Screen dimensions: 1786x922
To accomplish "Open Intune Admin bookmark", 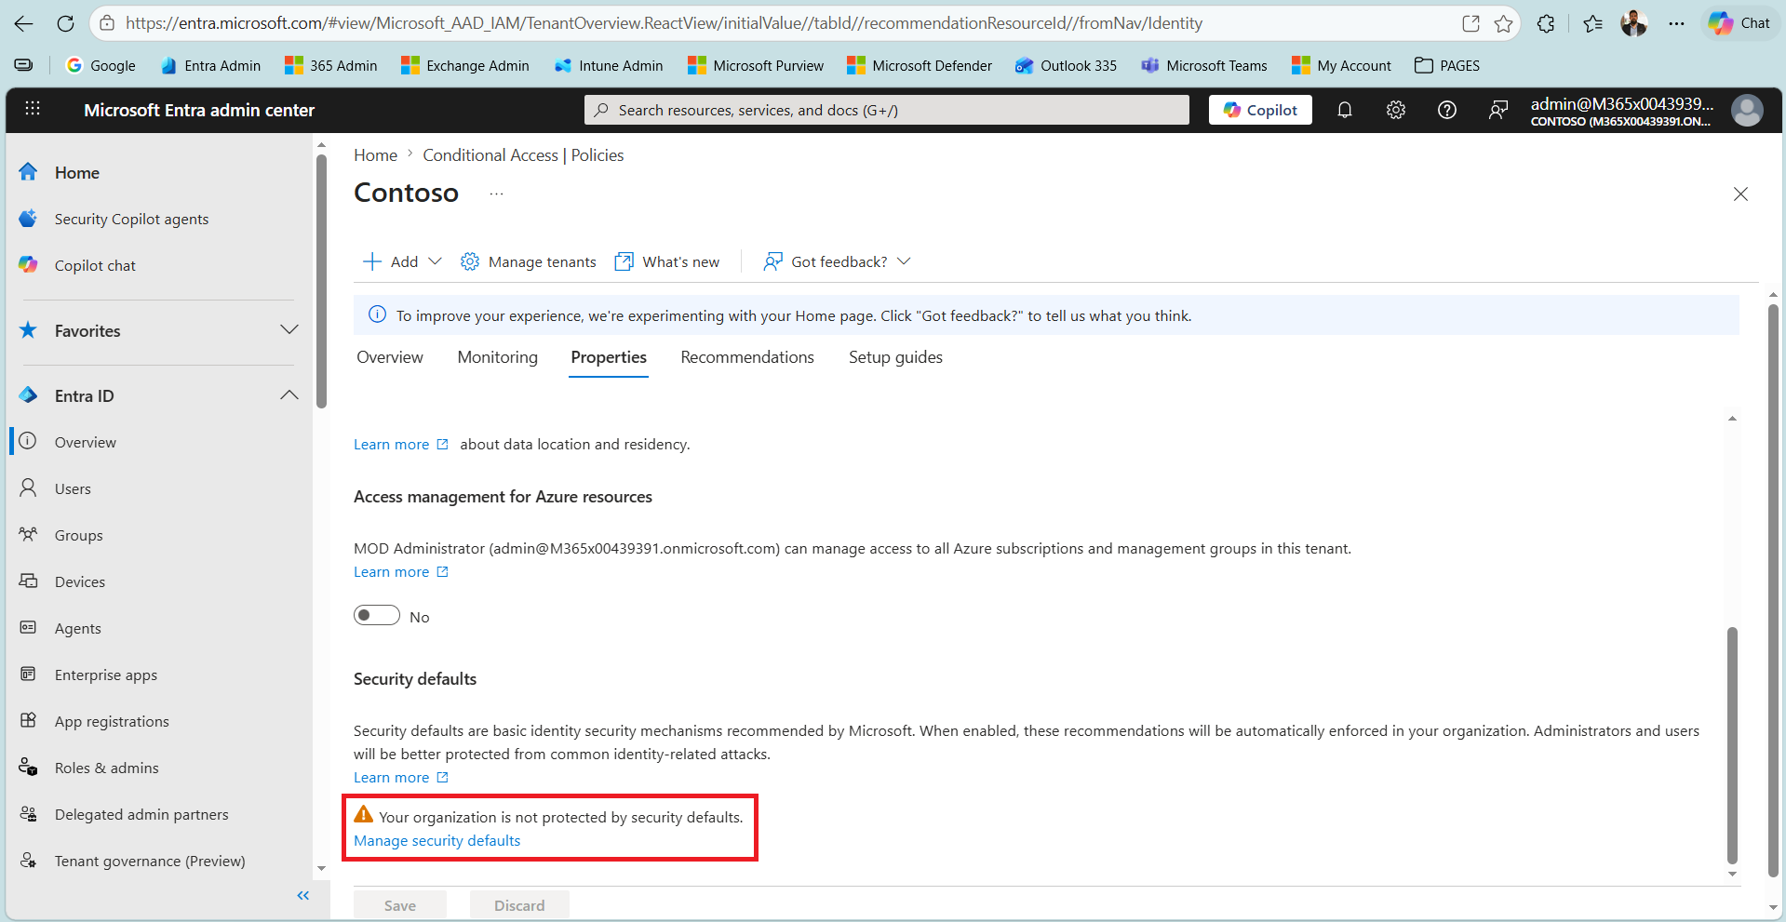I will 608,65.
